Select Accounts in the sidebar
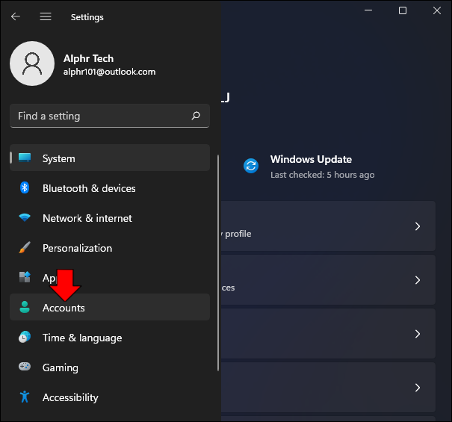 point(110,307)
